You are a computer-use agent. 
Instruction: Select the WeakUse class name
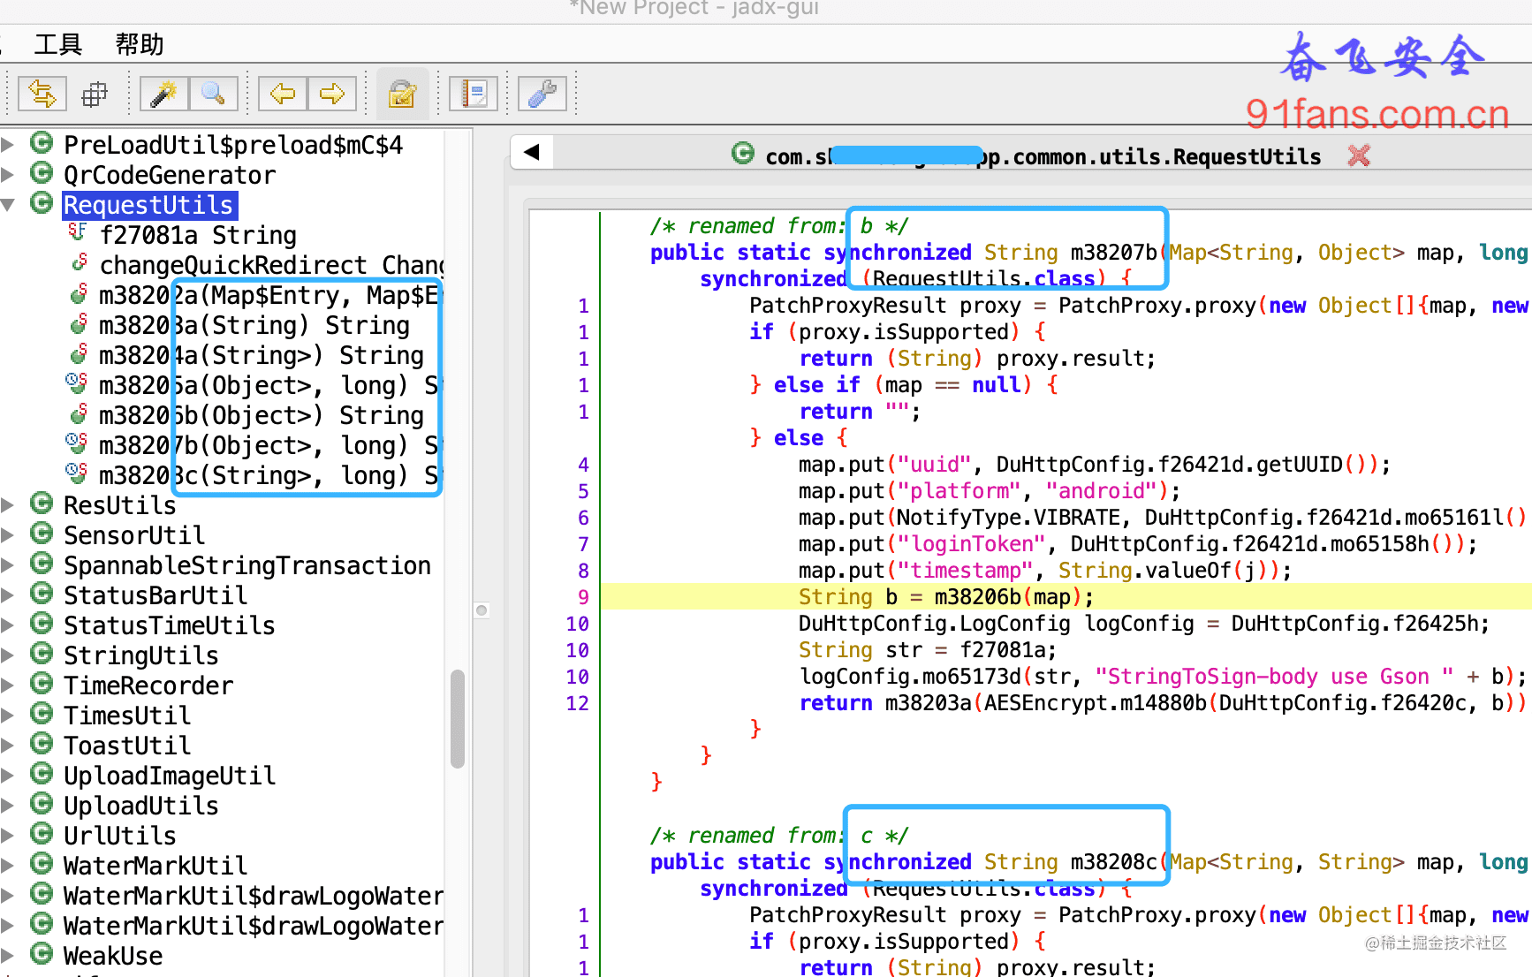click(x=113, y=956)
